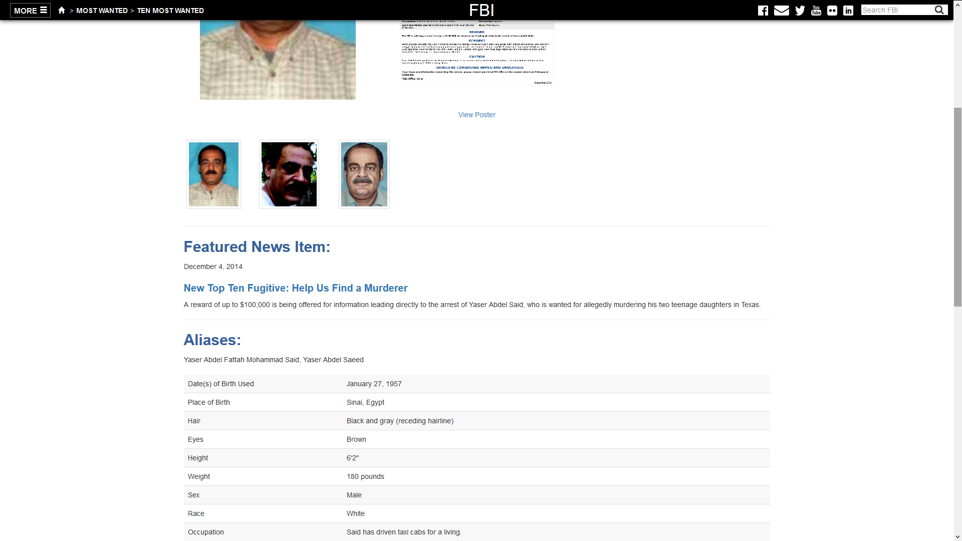The width and height of the screenshot is (962, 541).
Task: Open the wanted poster preview image
Action: (x=476, y=53)
